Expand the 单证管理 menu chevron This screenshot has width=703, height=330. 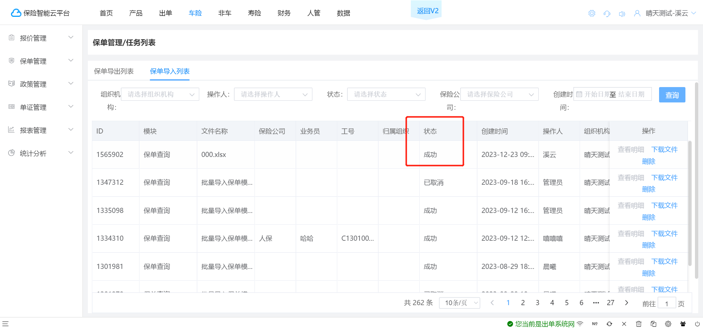(x=71, y=106)
